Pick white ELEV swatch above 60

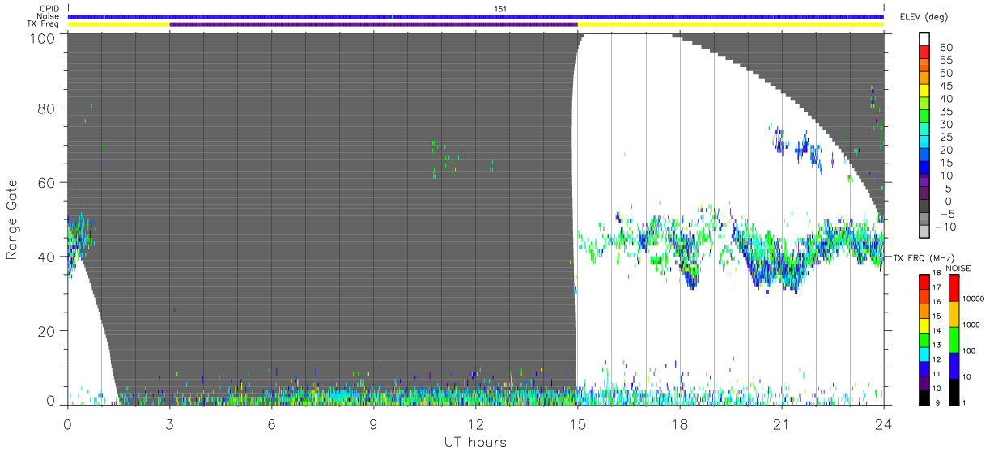point(925,40)
